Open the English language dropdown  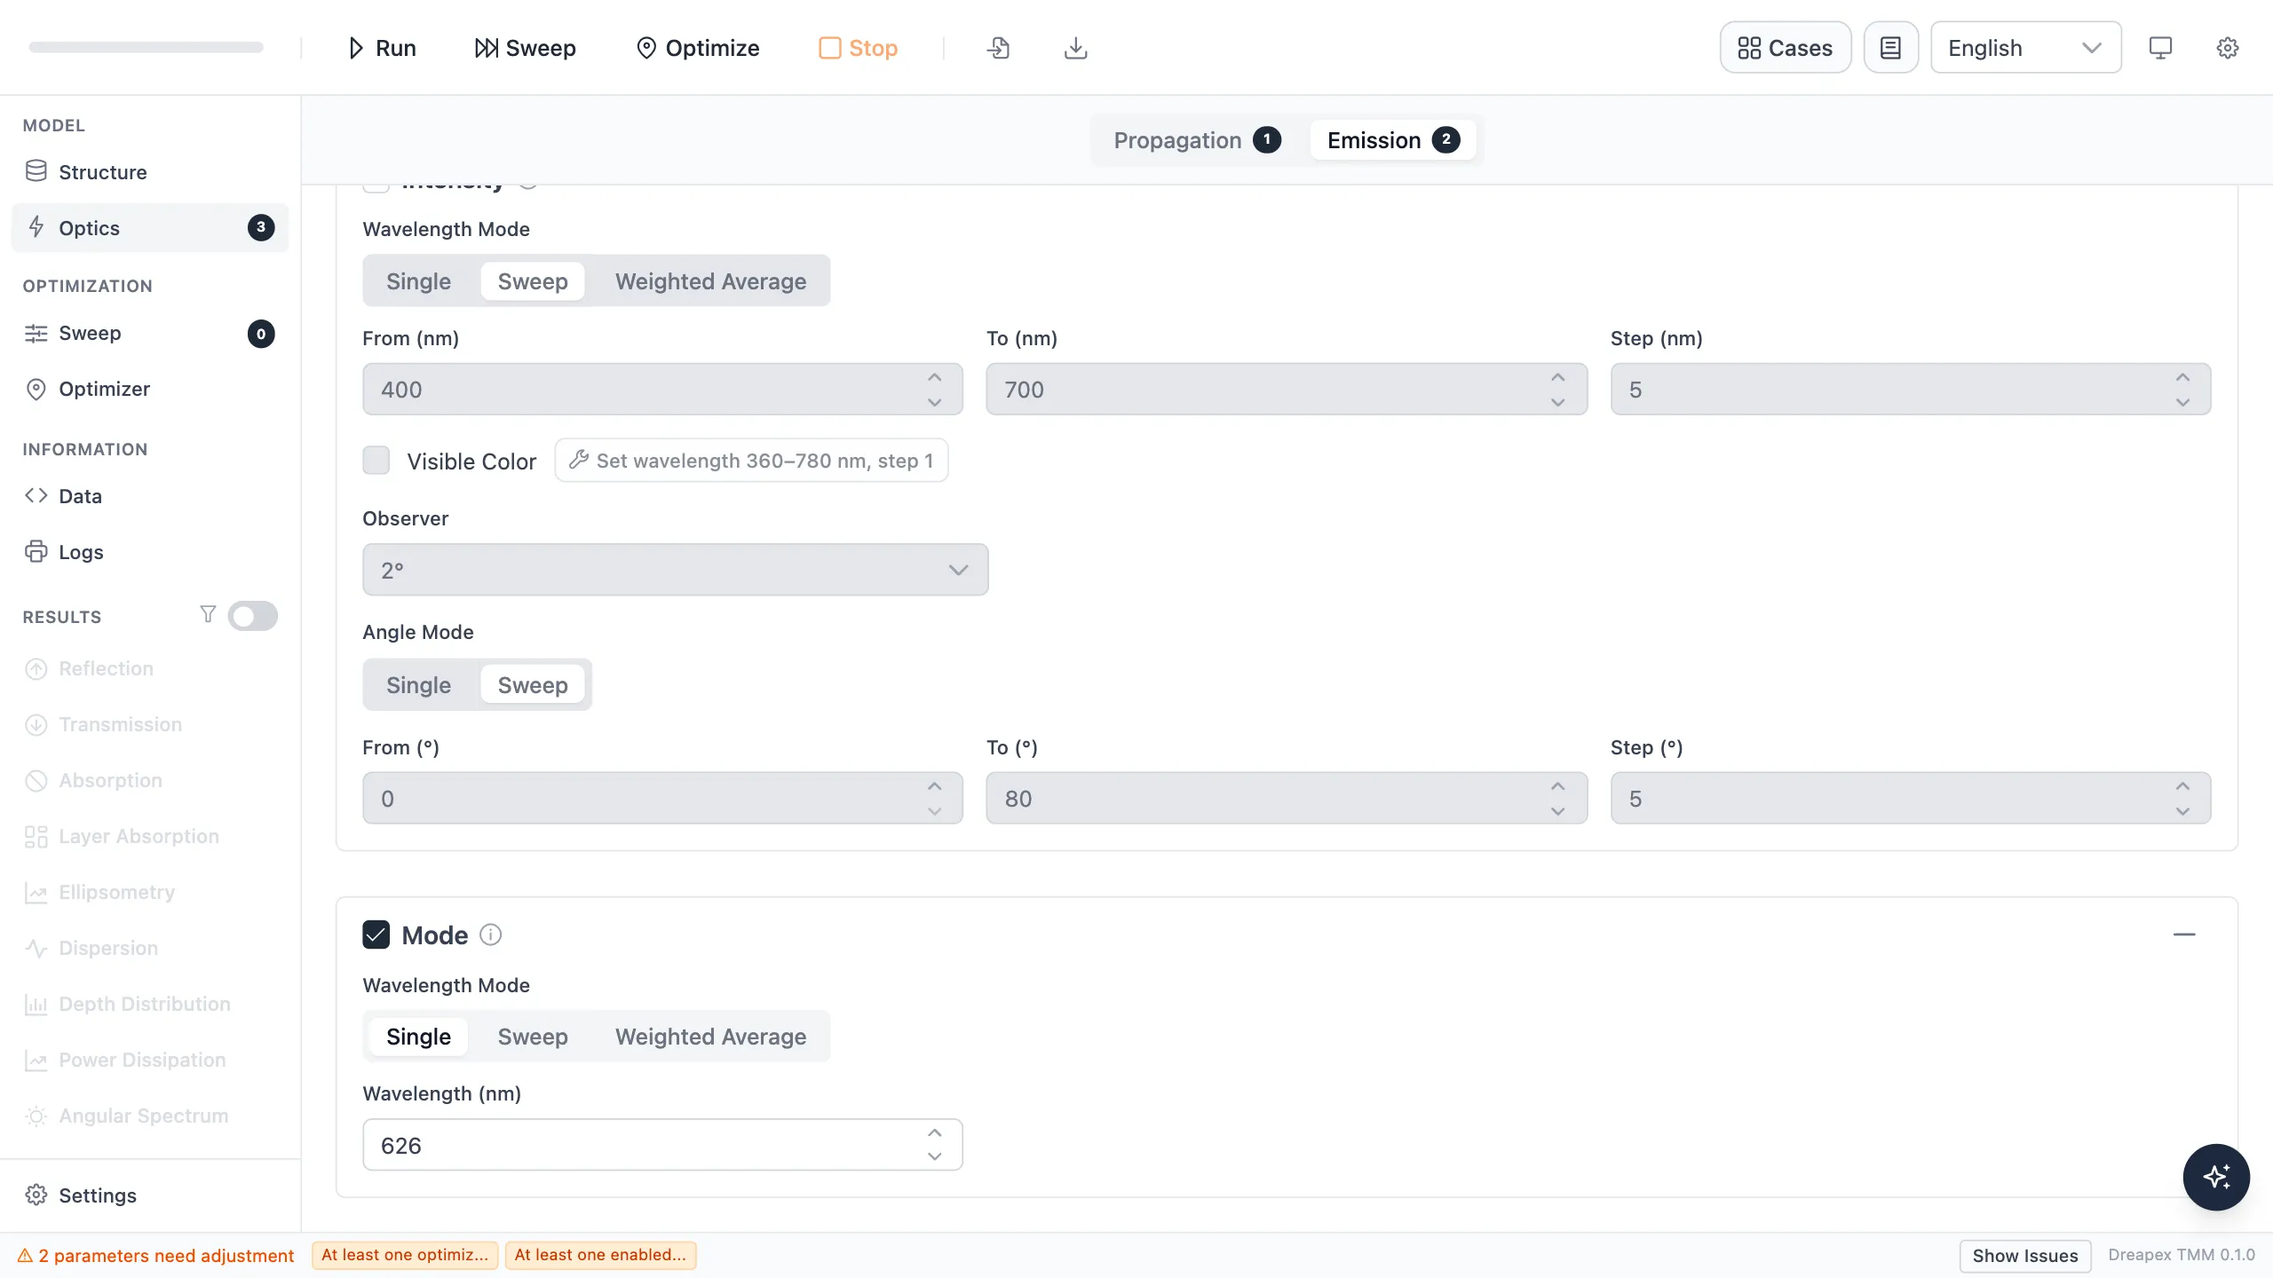tap(2025, 48)
